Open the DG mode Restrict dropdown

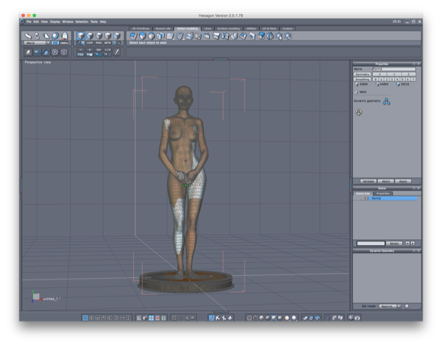tap(389, 306)
